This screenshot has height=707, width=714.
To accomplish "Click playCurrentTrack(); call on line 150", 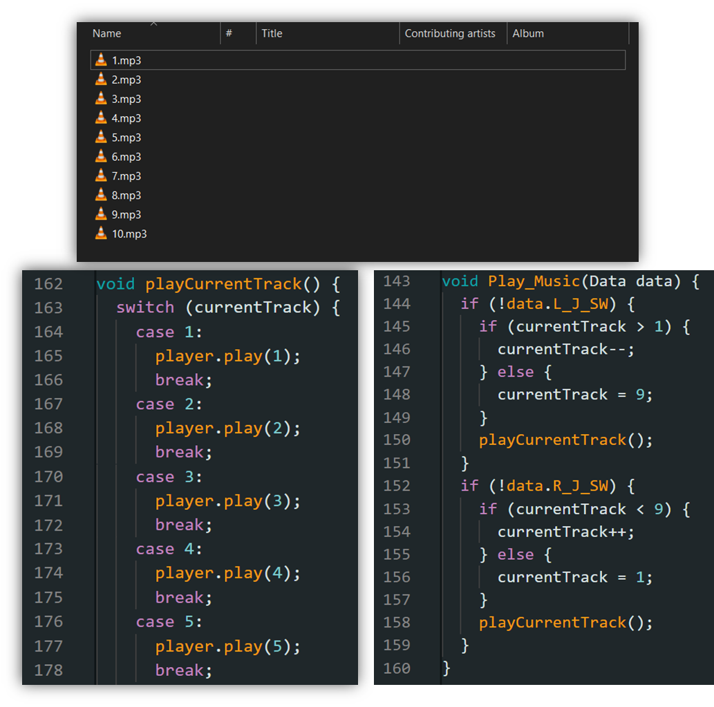I will [565, 440].
